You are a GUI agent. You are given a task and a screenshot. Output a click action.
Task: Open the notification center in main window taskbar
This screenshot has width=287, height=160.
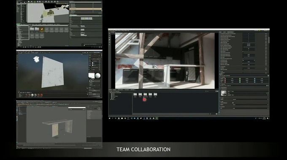tap(268, 119)
